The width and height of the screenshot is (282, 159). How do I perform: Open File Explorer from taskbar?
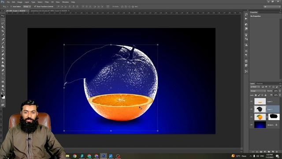pos(67,156)
